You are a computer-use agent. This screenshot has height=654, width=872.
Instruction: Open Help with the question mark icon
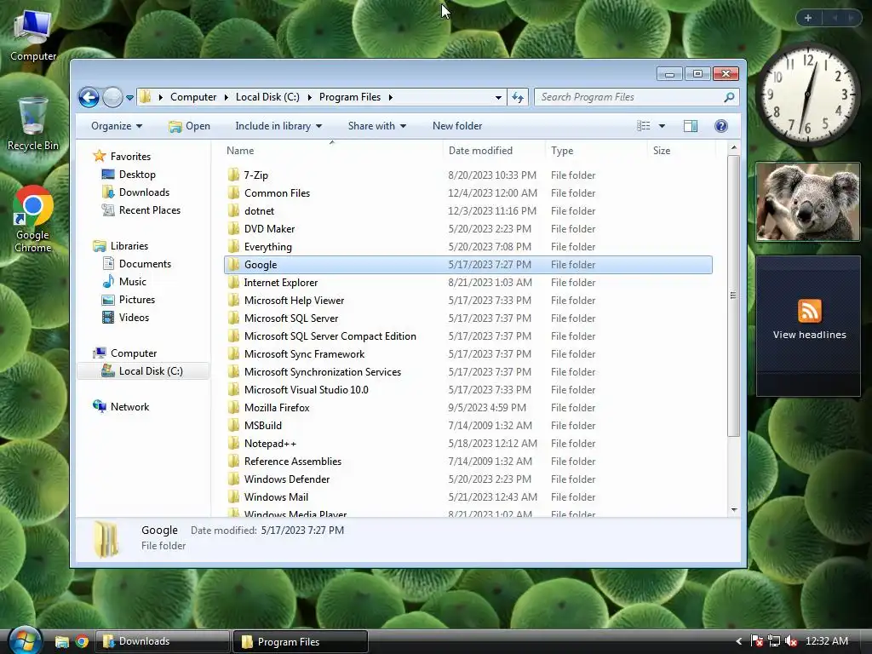721,126
